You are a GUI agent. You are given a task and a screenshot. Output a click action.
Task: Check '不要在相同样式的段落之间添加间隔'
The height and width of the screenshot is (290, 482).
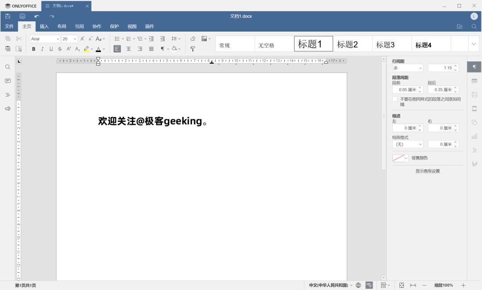tap(395, 99)
